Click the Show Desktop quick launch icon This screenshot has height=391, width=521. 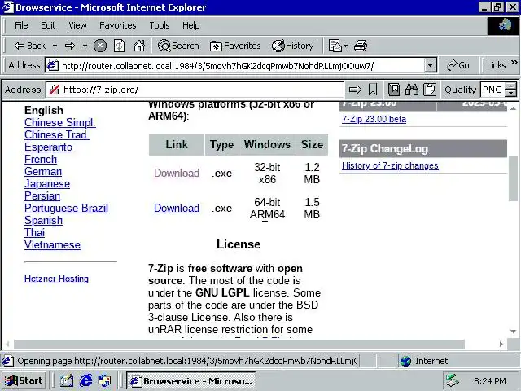pyautogui.click(x=67, y=380)
